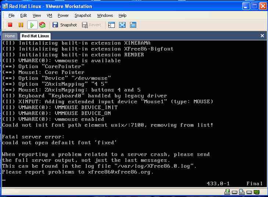This screenshot has height=197, width=268.
Task: Click the 'Final' text at console bottom
Action: 254,183
